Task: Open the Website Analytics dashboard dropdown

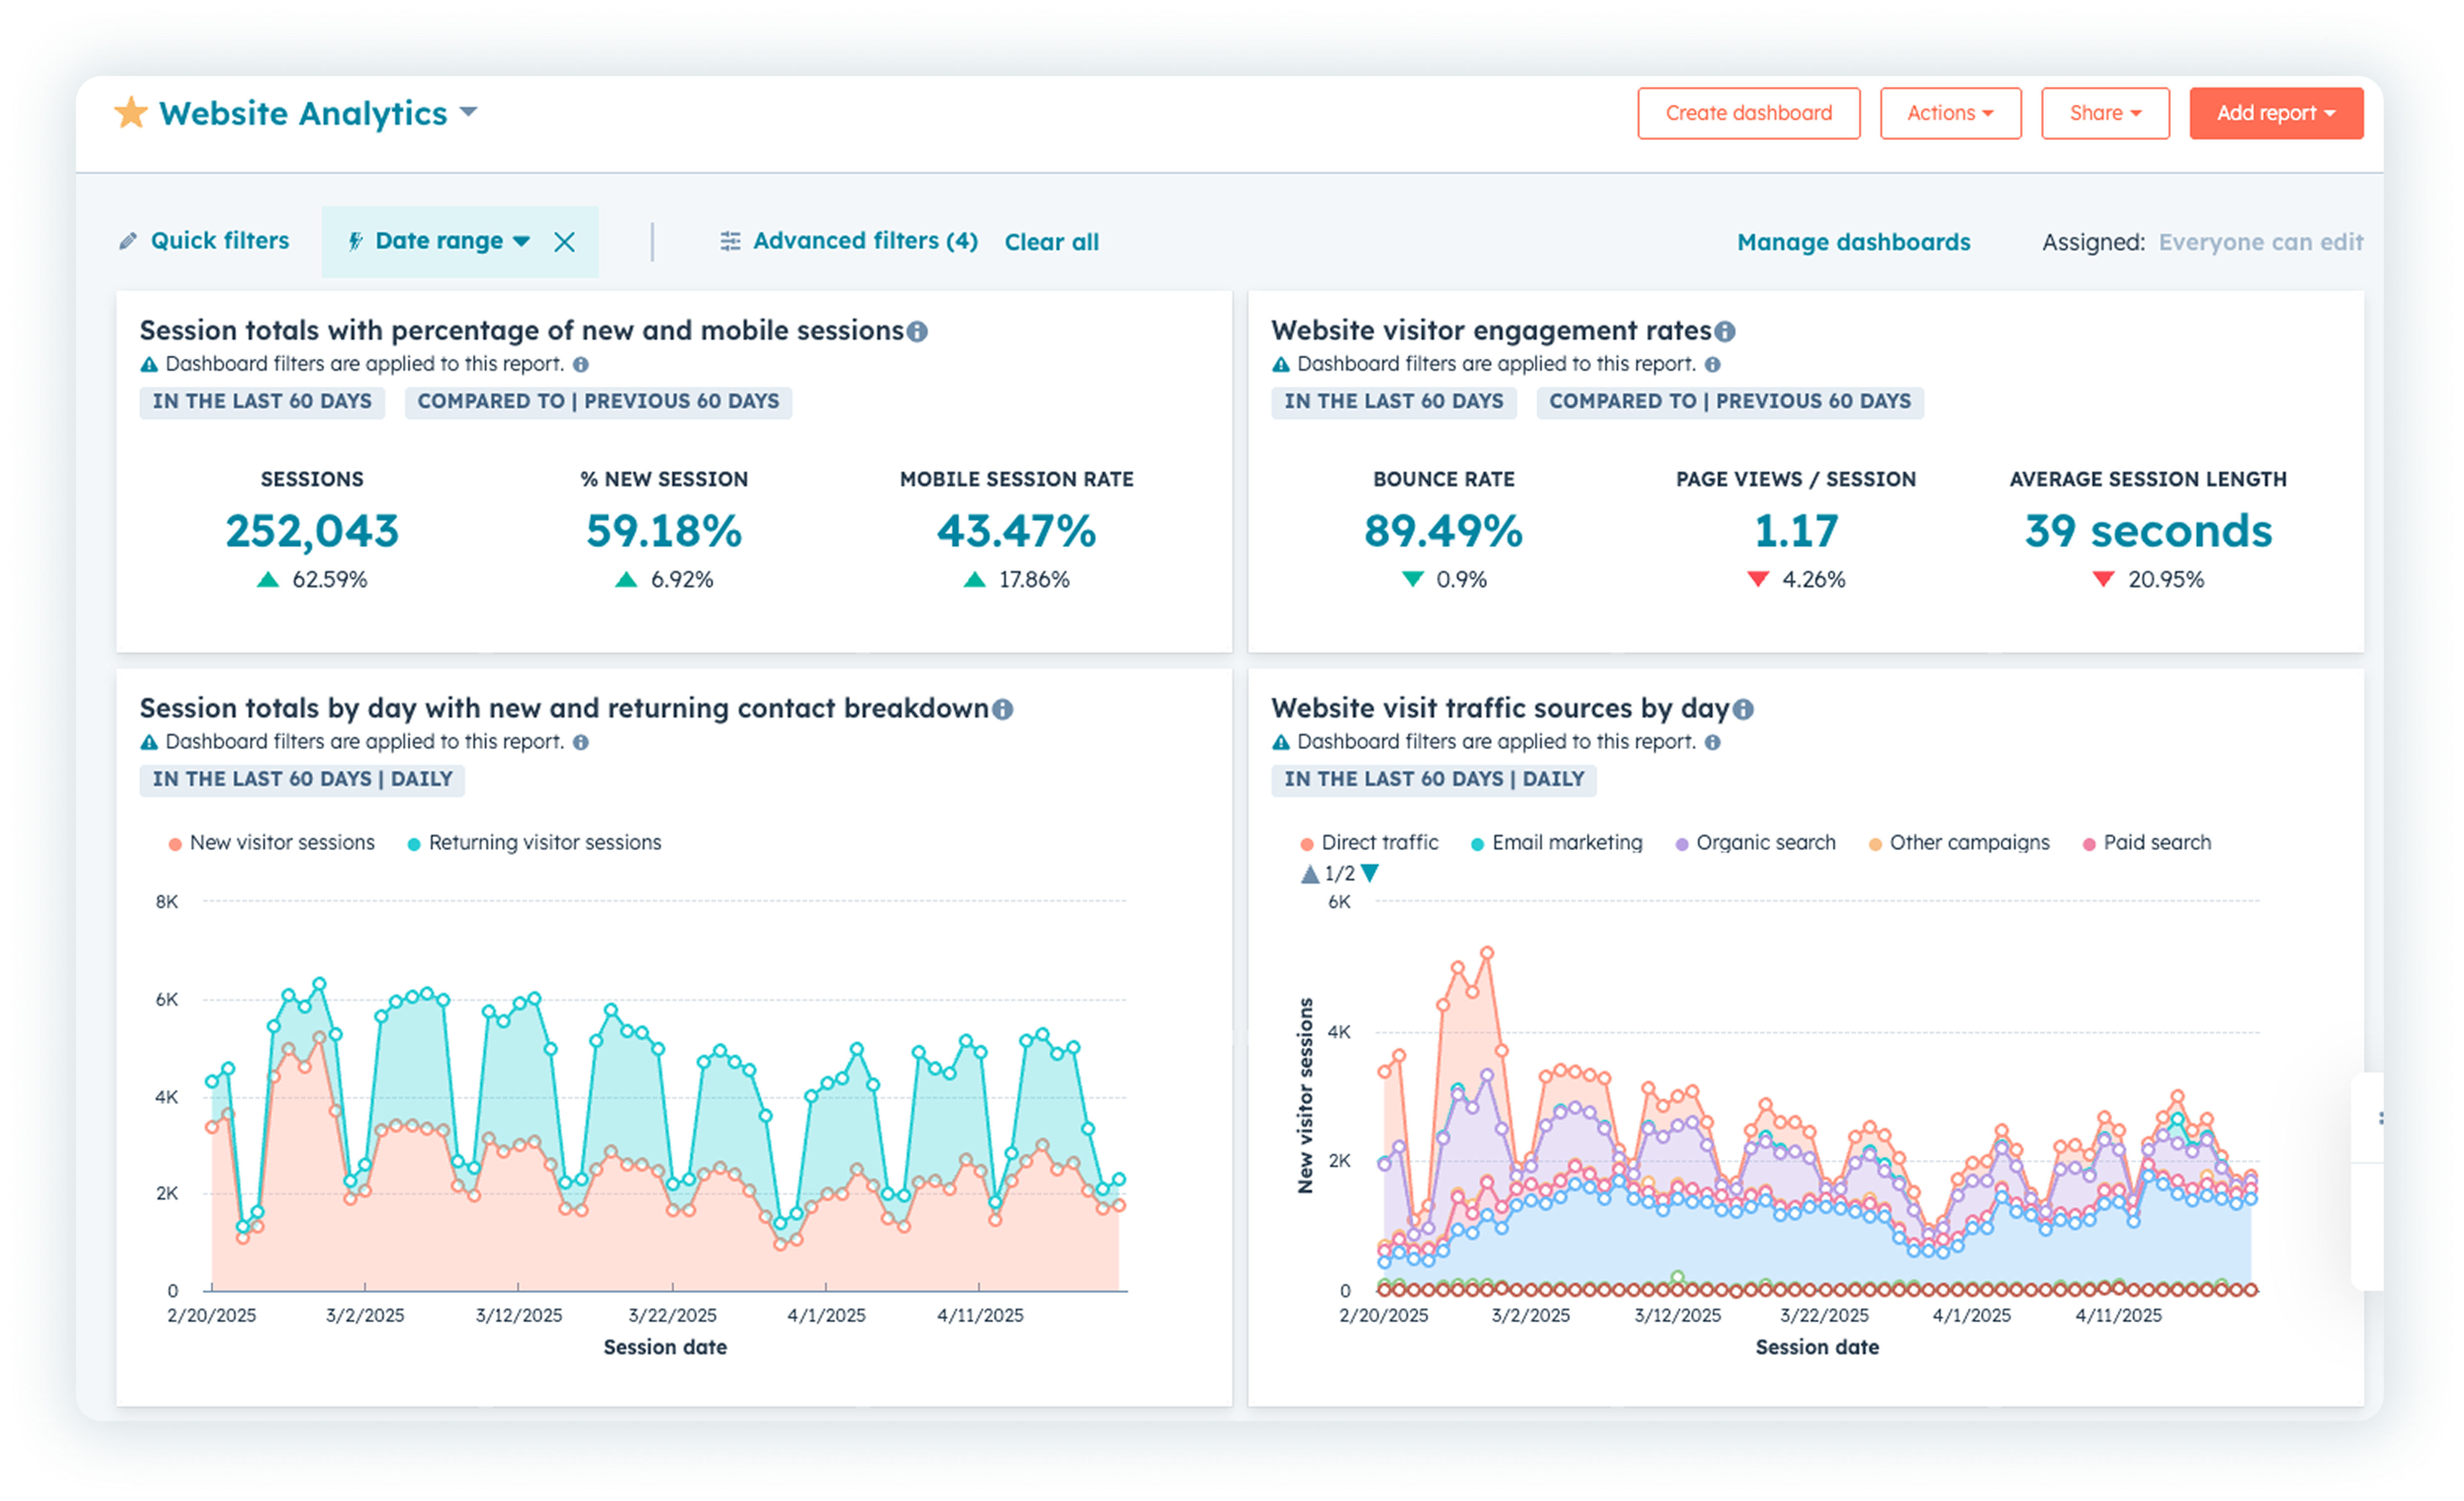Action: pos(468,112)
